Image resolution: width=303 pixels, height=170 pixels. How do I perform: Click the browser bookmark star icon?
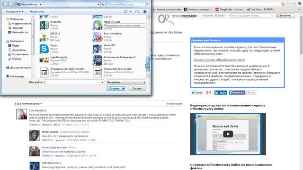click(288, 4)
